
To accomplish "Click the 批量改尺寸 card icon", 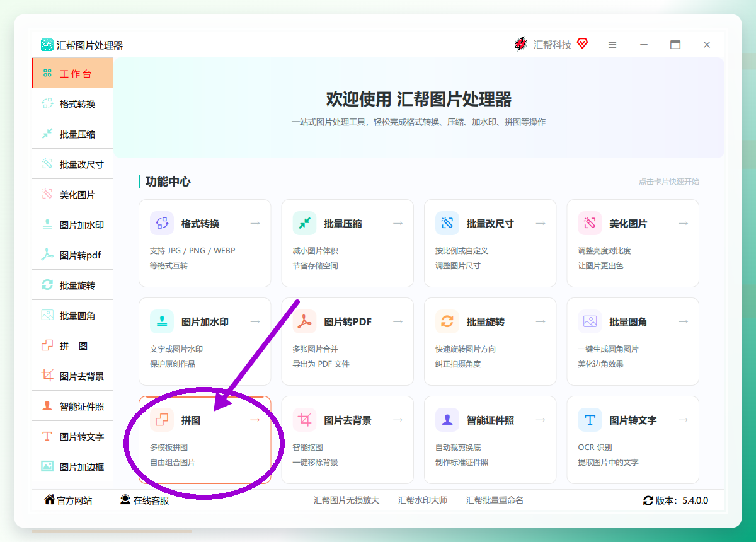I will coord(447,223).
